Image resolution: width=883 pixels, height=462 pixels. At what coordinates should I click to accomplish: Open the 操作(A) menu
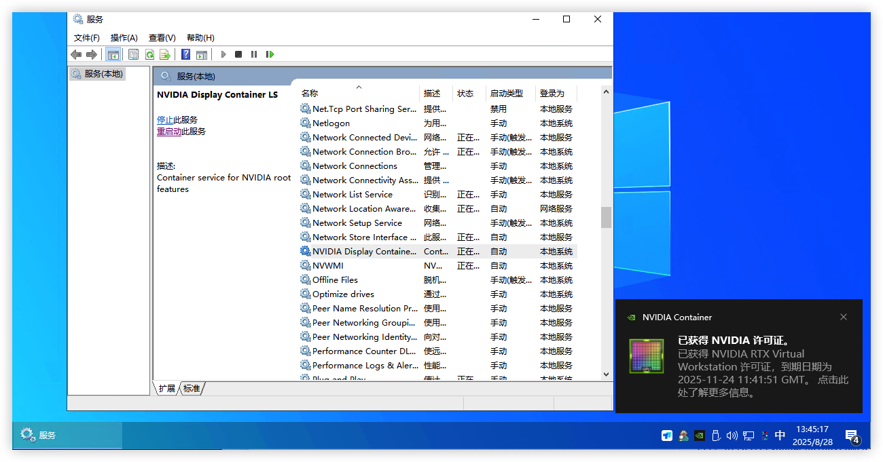click(x=124, y=38)
